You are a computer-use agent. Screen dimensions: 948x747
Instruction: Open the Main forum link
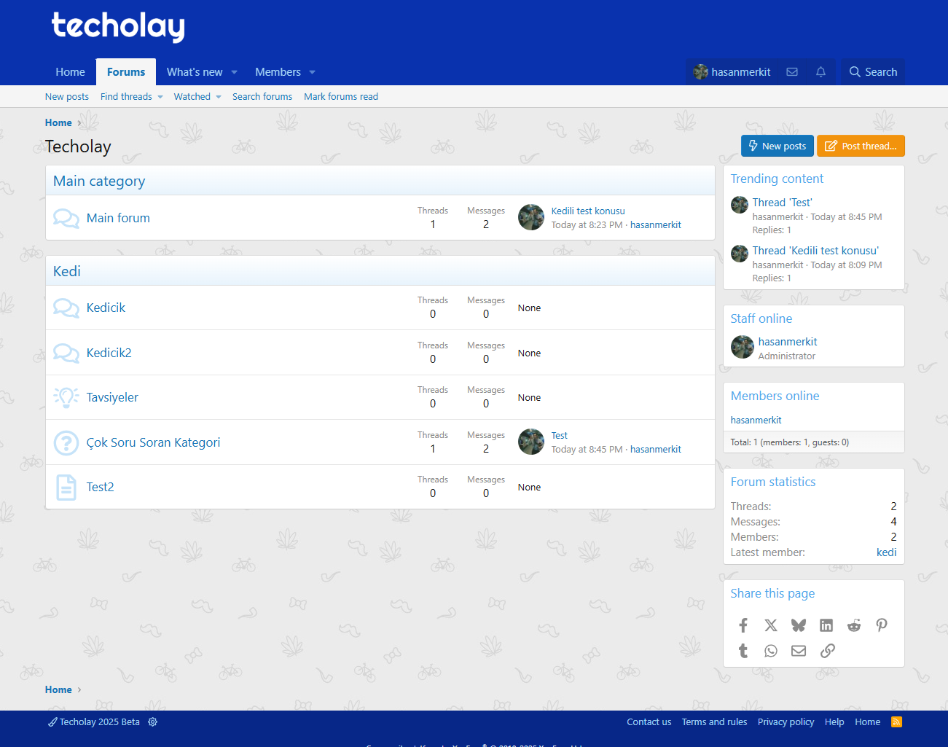point(118,218)
